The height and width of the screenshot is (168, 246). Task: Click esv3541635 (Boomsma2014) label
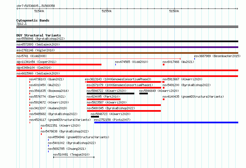(x=49, y=91)
